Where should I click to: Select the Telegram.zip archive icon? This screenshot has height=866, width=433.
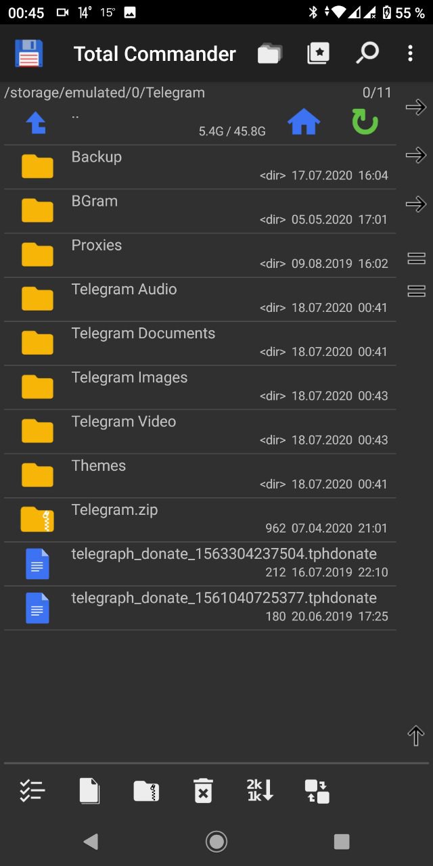[x=37, y=519]
